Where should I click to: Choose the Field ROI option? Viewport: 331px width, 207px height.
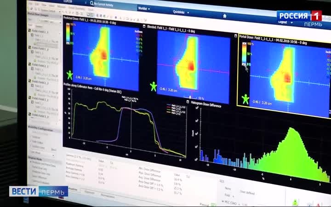click(227, 195)
